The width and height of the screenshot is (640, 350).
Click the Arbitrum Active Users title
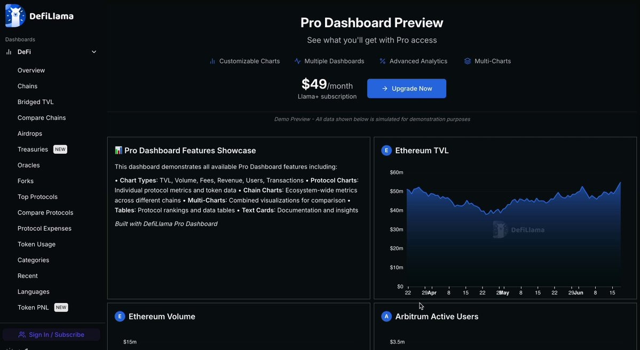point(437,316)
